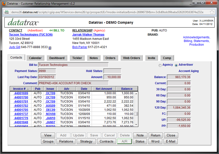Open invoice 44001848

tap(21, 122)
